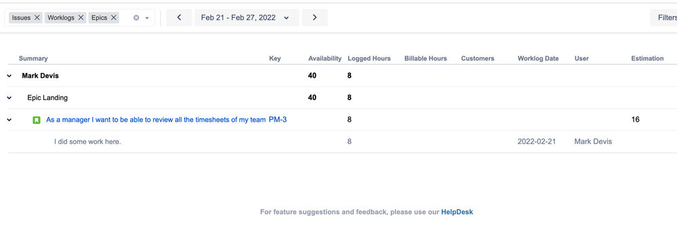The width and height of the screenshot is (677, 251).
Task: Click logged hours 8 in worklog row
Action: tap(349, 141)
